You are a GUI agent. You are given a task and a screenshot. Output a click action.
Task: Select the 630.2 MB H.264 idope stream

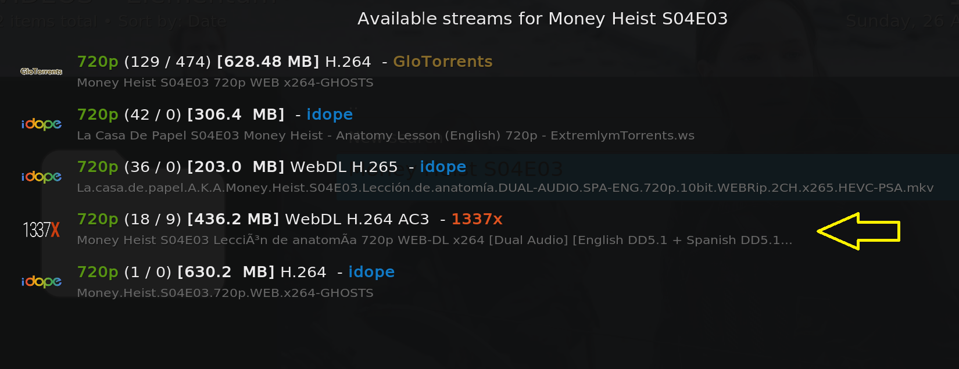coord(479,282)
